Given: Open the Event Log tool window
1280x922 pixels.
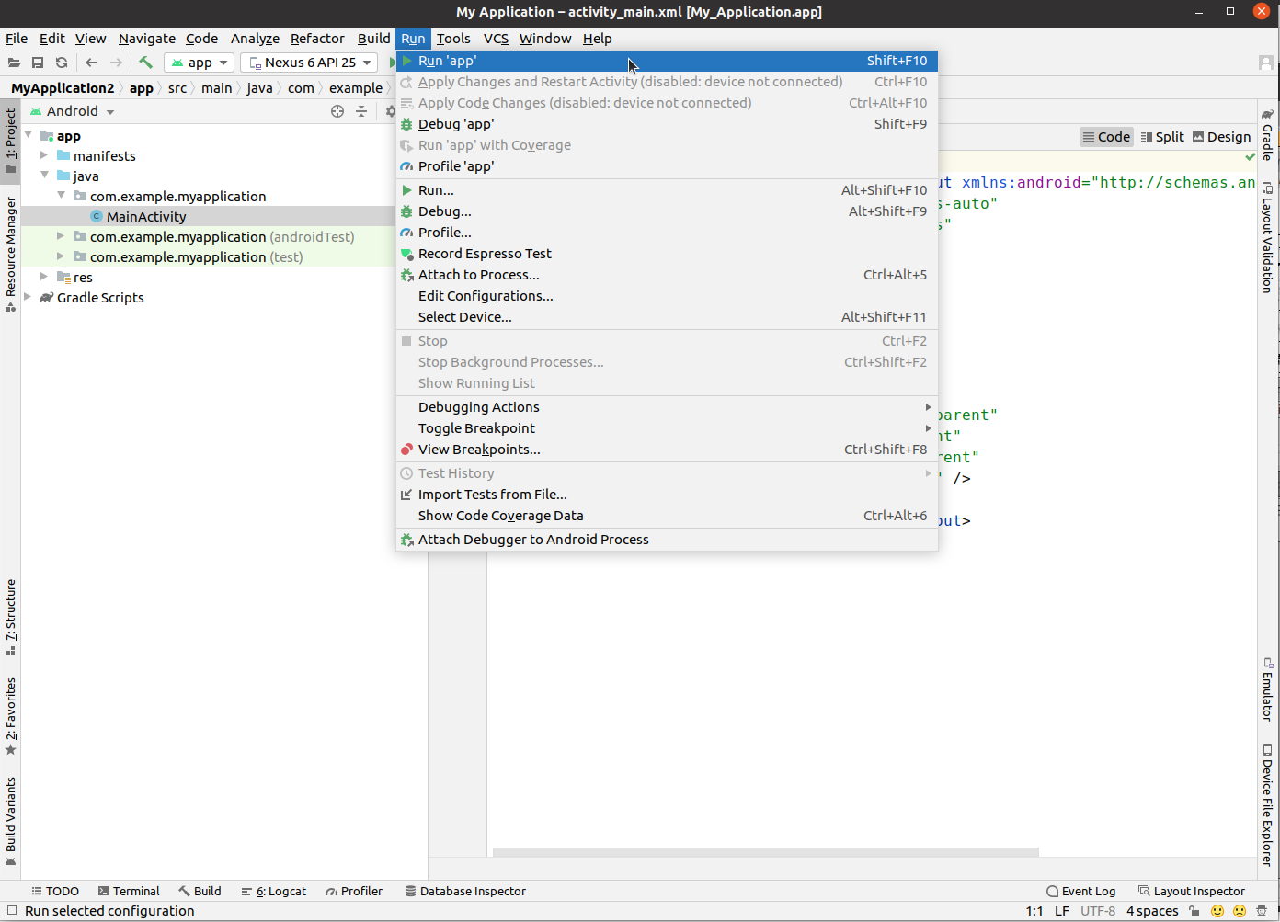Looking at the screenshot, I should (1081, 891).
